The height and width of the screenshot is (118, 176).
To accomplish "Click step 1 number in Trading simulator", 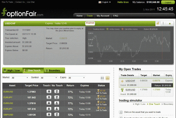I will pos(121,112).
